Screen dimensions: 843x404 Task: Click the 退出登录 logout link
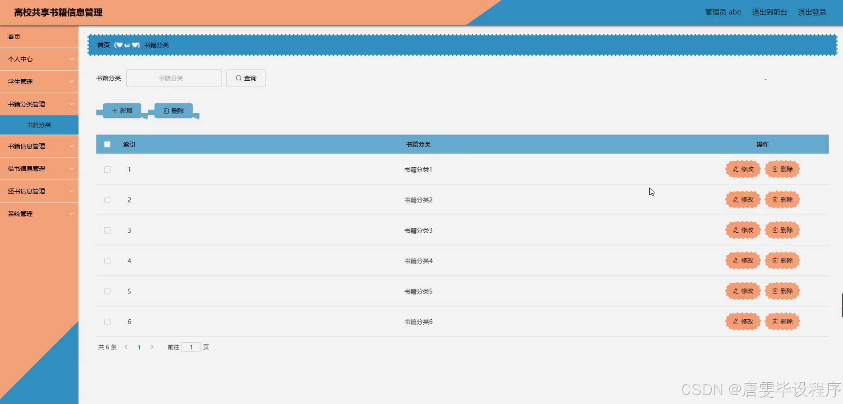[x=812, y=12]
